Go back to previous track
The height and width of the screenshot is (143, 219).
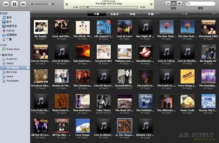click(x=6, y=4)
